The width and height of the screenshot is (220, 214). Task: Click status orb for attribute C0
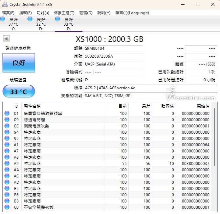click(7, 207)
